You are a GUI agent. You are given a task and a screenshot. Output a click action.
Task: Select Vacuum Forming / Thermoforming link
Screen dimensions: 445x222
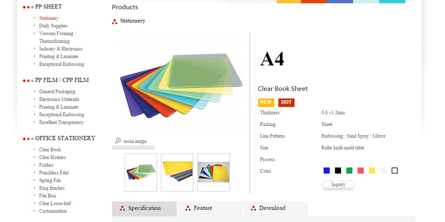57,37
